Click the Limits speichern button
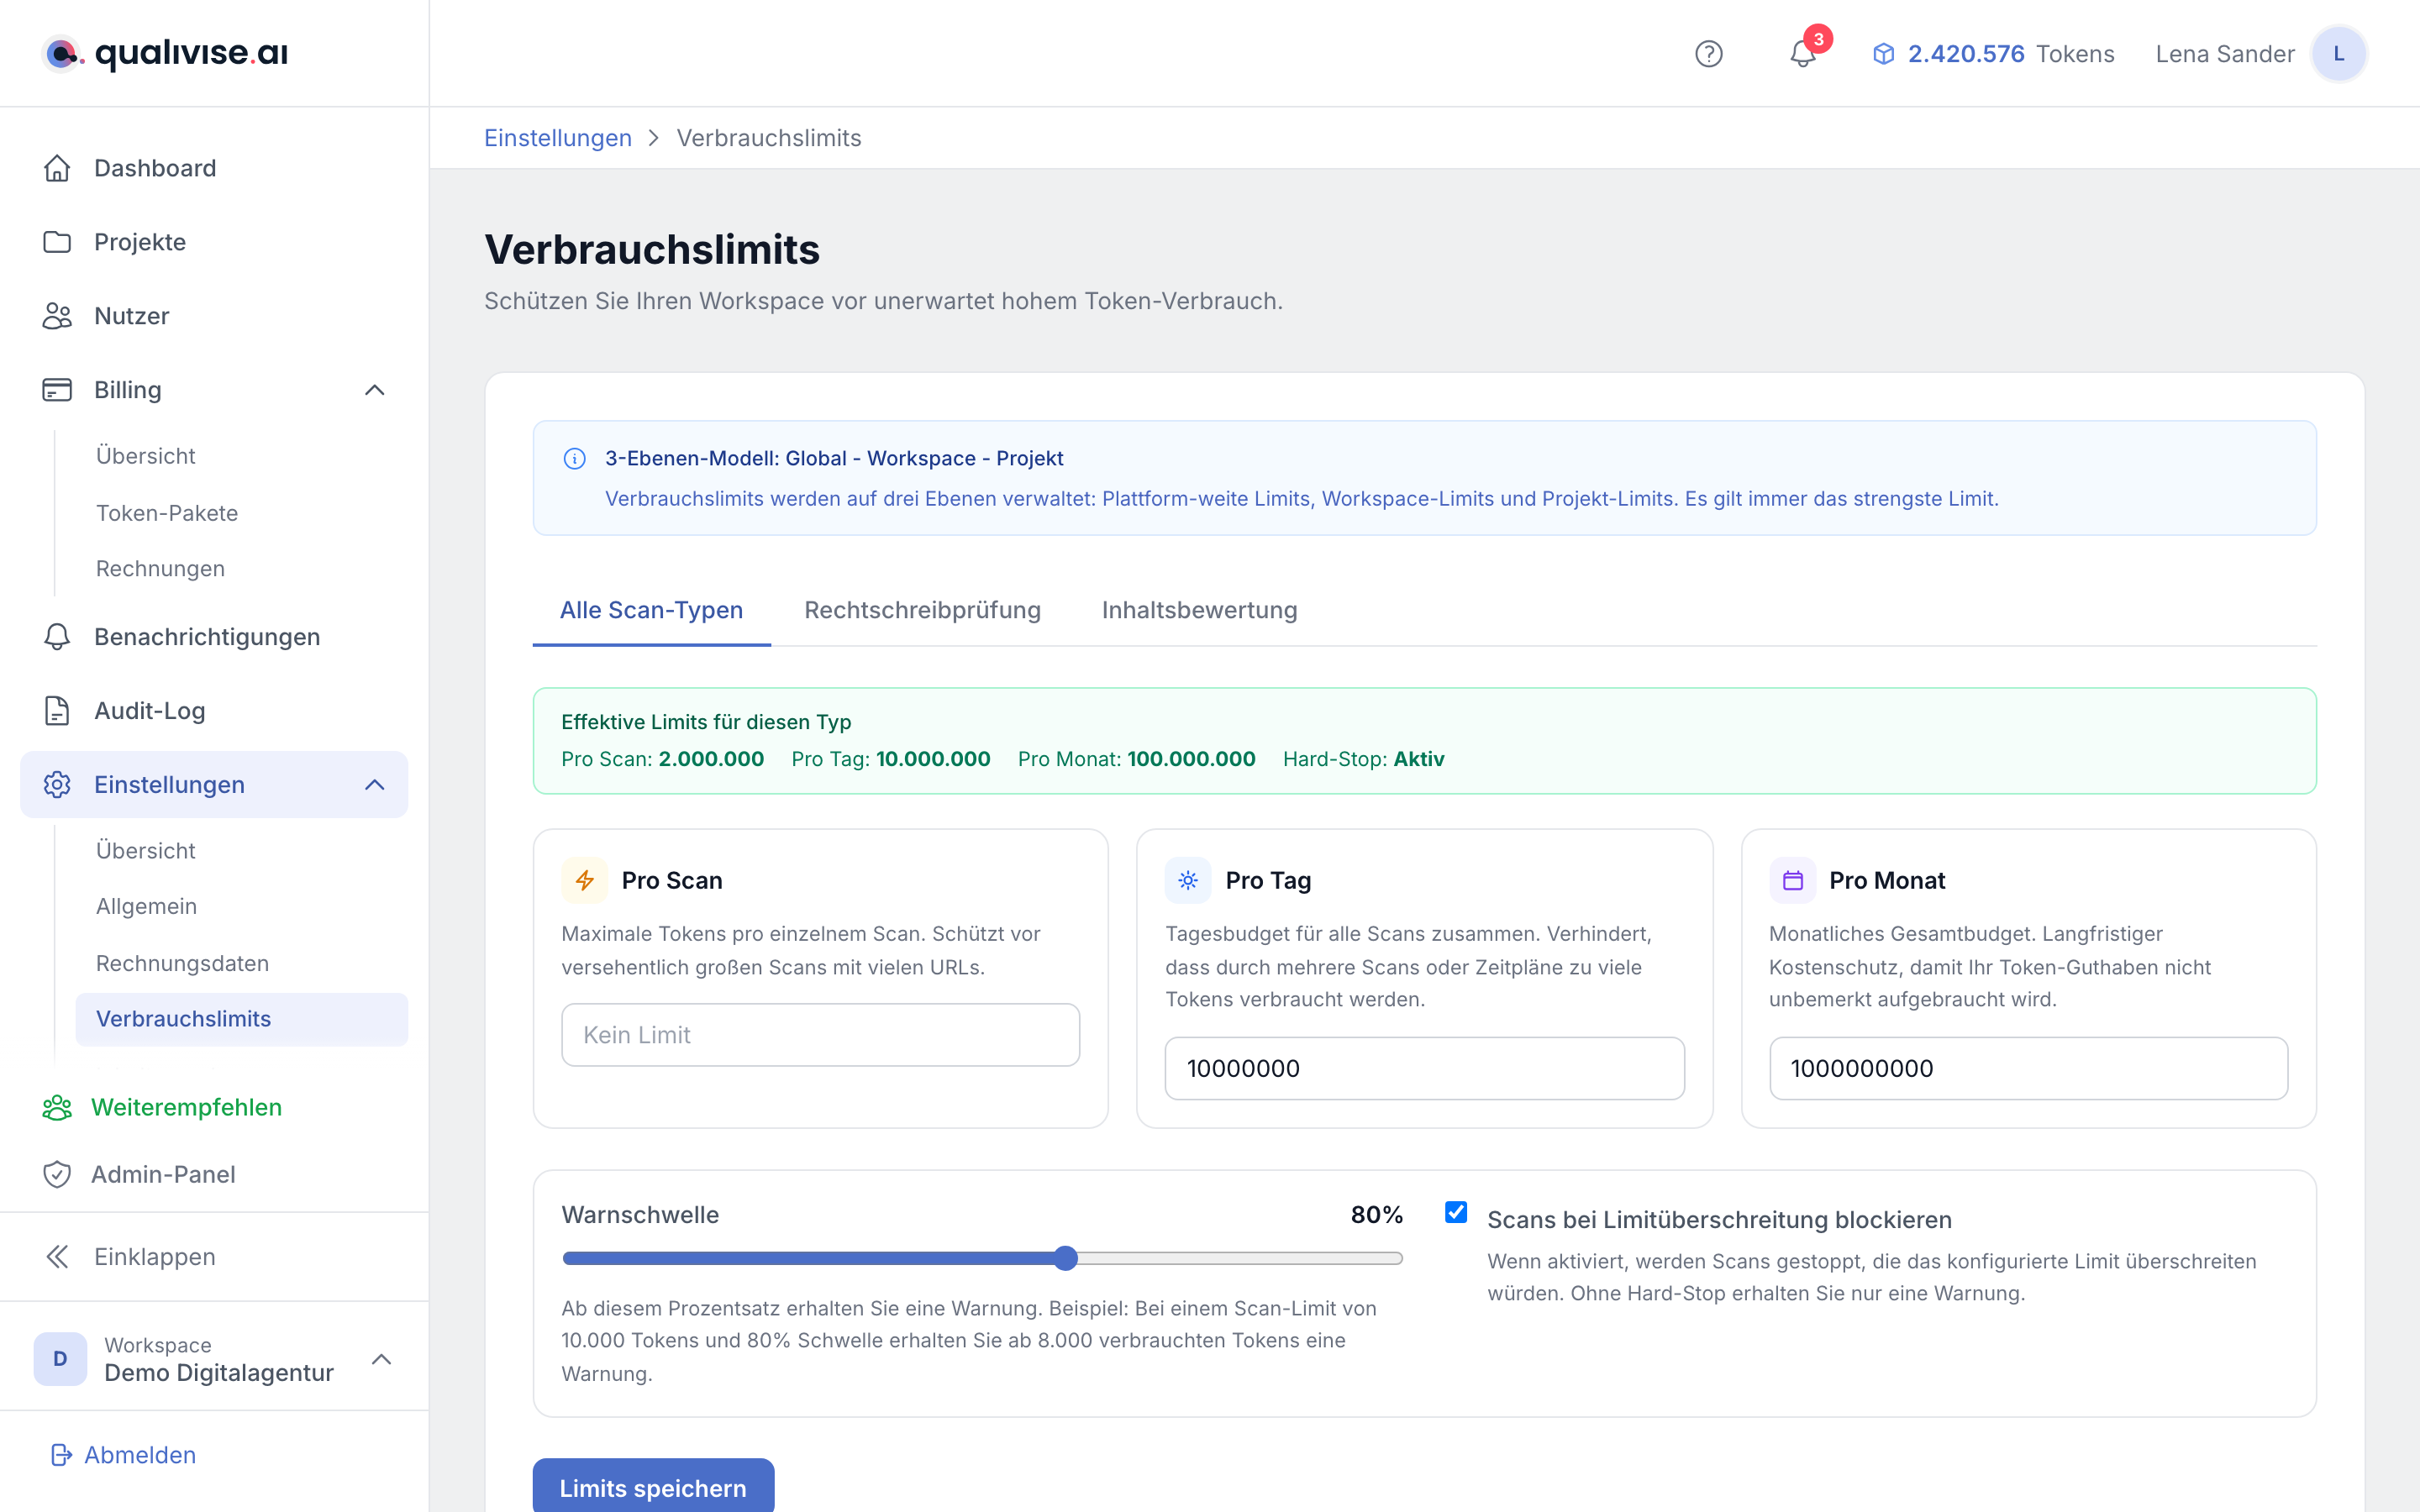The height and width of the screenshot is (1512, 2420). click(x=653, y=1486)
